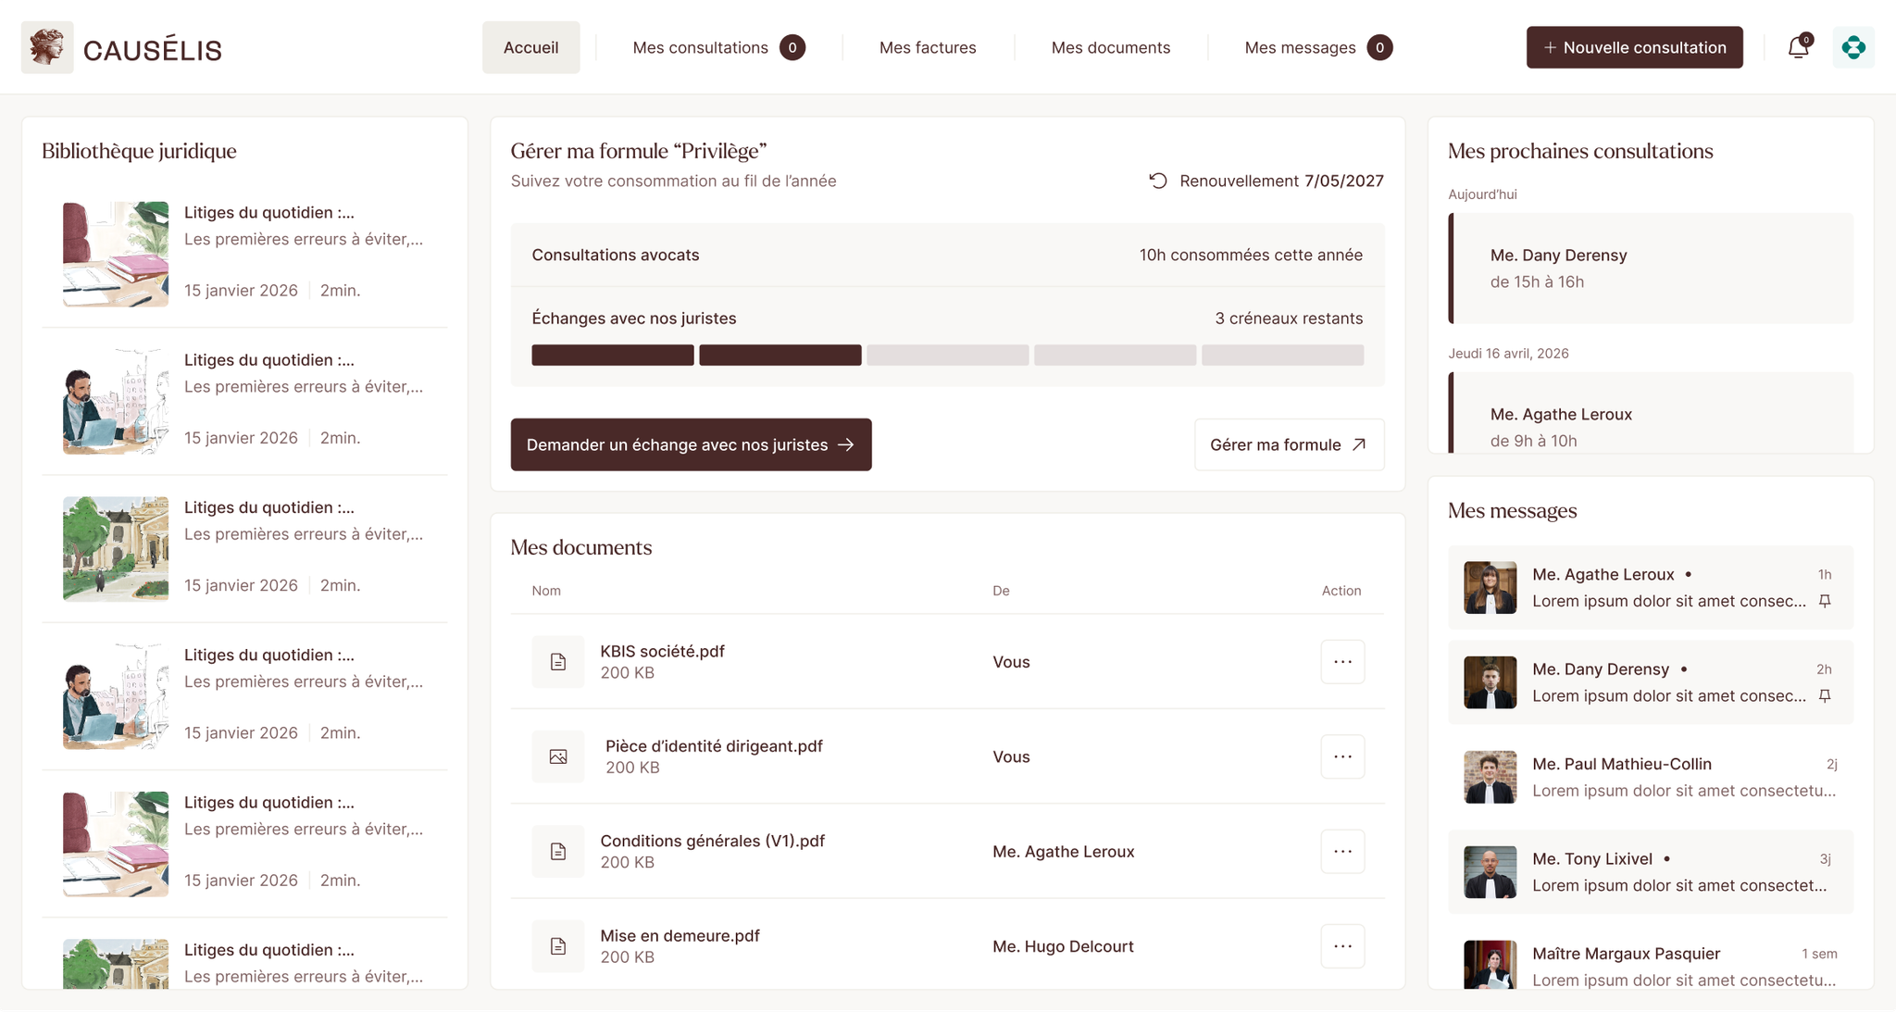This screenshot has width=1896, height=1012.
Task: Open Mes messages tab
Action: click(1318, 47)
